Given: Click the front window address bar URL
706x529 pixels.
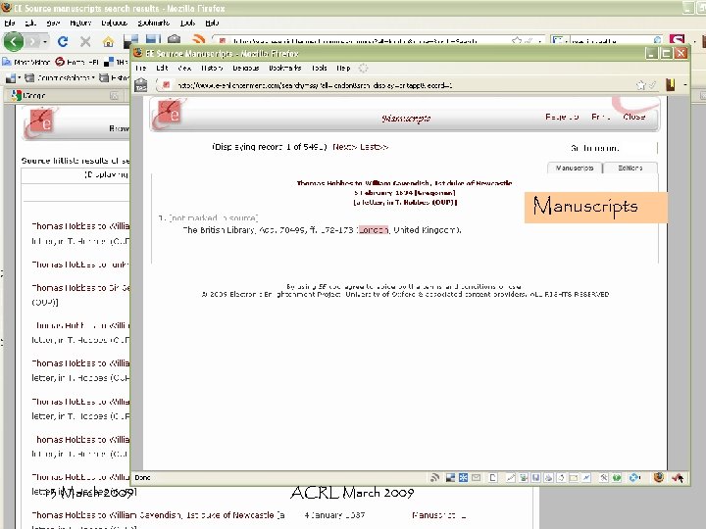Looking at the screenshot, I should pyautogui.click(x=315, y=85).
